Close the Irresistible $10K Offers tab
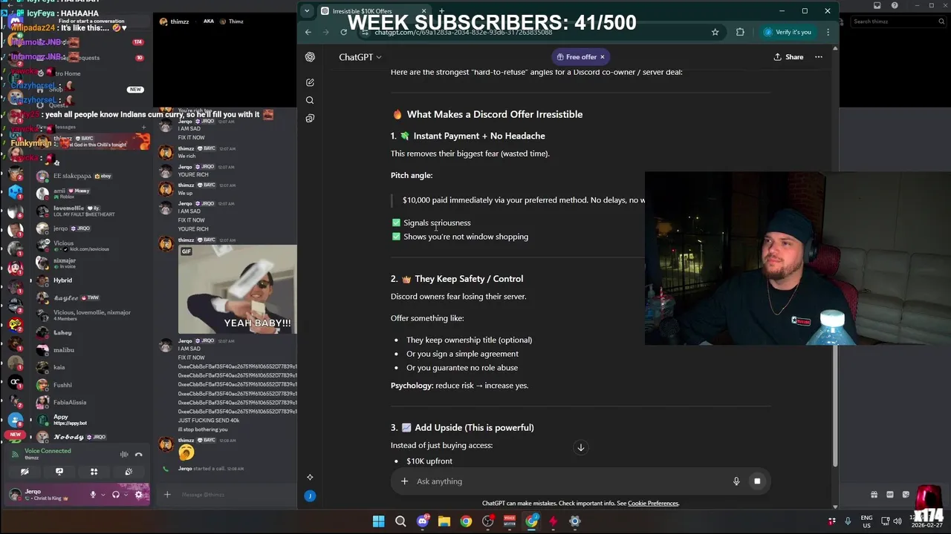This screenshot has width=951, height=534. pos(424,11)
